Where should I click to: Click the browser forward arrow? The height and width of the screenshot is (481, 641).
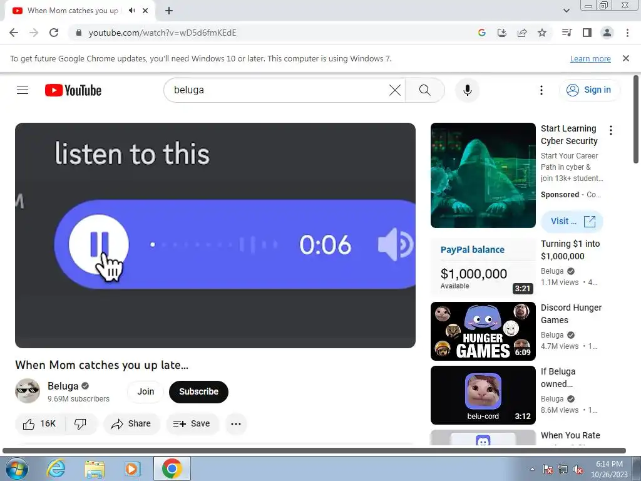pos(34,33)
